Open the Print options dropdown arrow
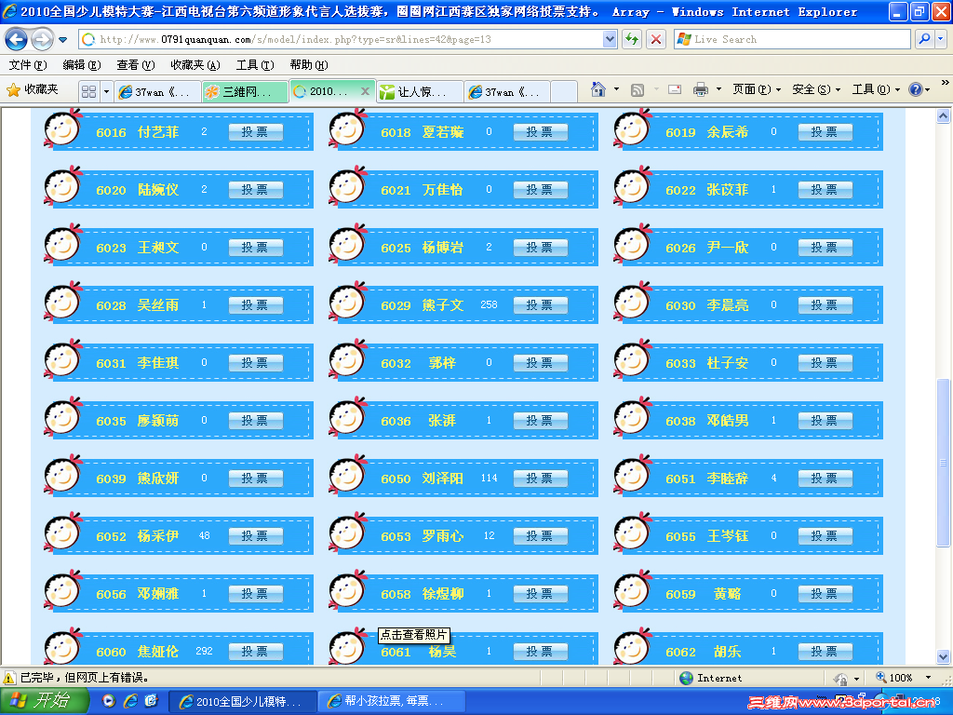Image resolution: width=953 pixels, height=715 pixels. [719, 89]
